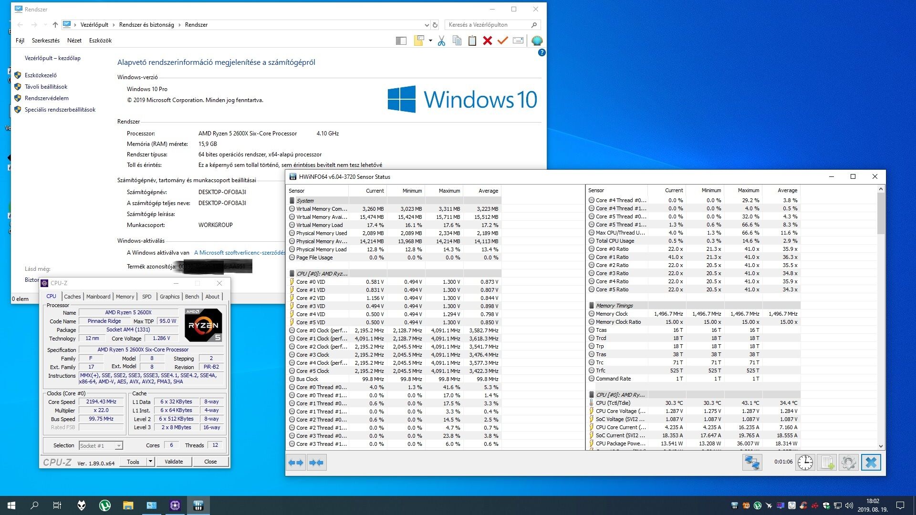This screenshot has height=515, width=916.
Task: Open File Explorer from the taskbar
Action: click(x=128, y=505)
